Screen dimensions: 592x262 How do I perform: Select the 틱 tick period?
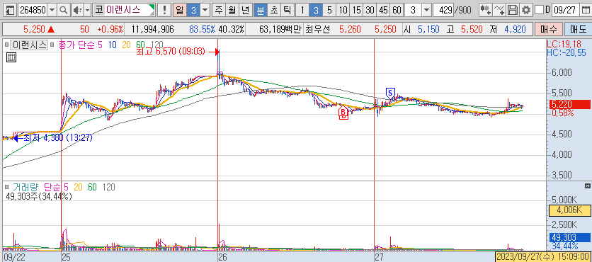[287, 10]
